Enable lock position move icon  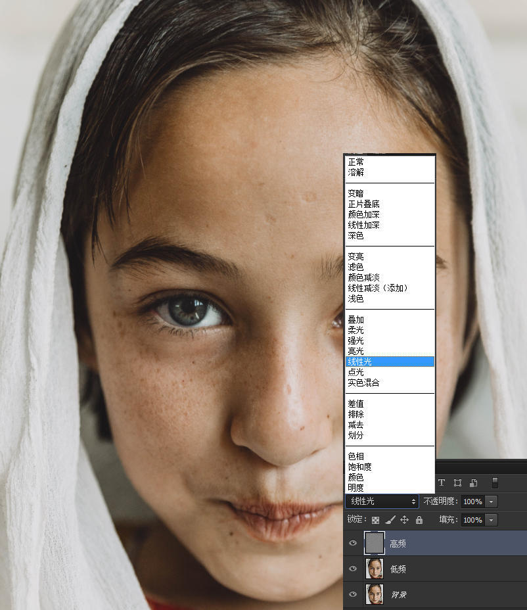[x=405, y=520]
